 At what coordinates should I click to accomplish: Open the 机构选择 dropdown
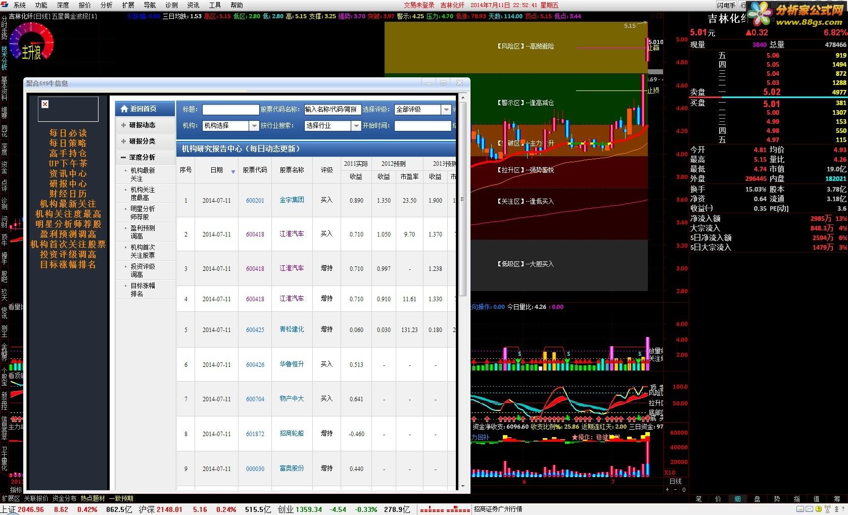[x=230, y=125]
